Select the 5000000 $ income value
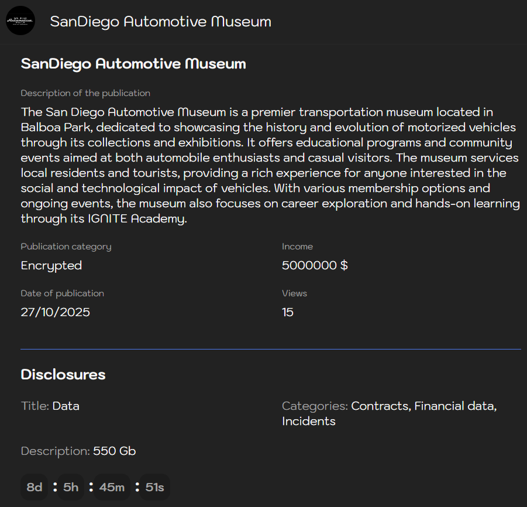This screenshot has height=507, width=527. pos(315,265)
